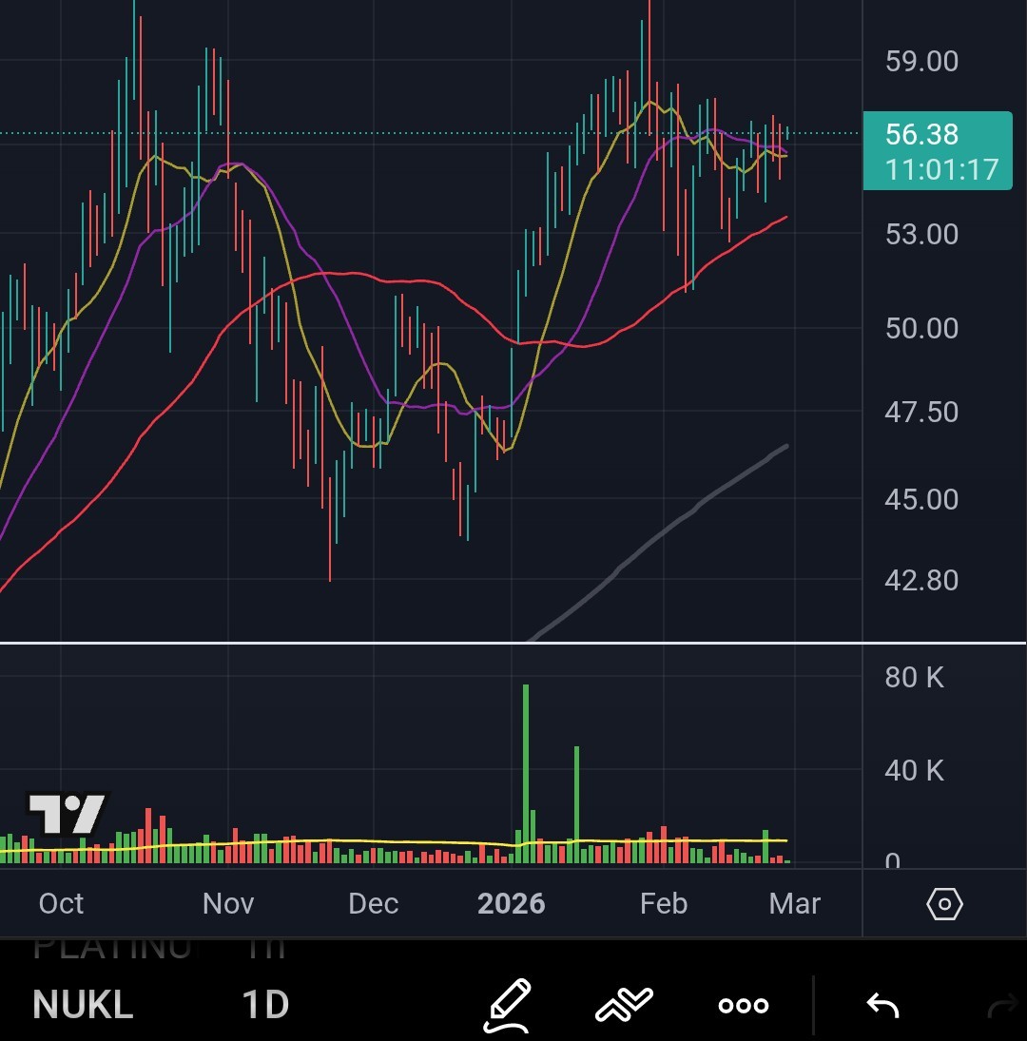Image resolution: width=1027 pixels, height=1041 pixels.
Task: Select the tallest green volume bar
Action: click(x=526, y=770)
